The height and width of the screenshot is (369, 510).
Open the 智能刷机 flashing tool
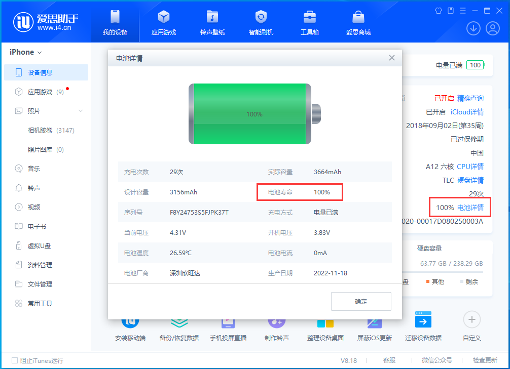click(x=261, y=22)
